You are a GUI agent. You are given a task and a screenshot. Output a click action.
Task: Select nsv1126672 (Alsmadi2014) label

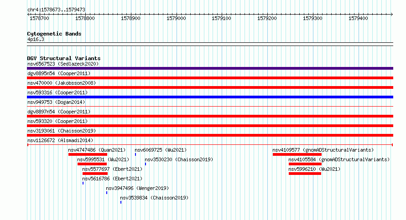click(60, 140)
